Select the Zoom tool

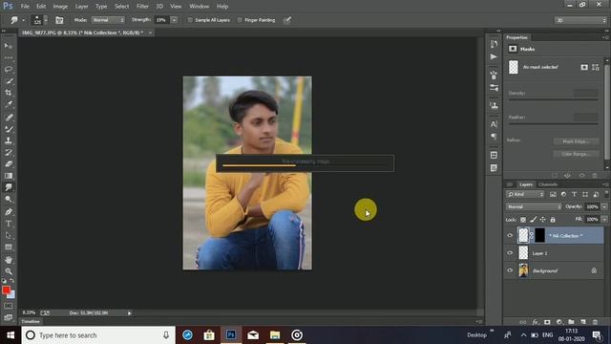[9, 271]
